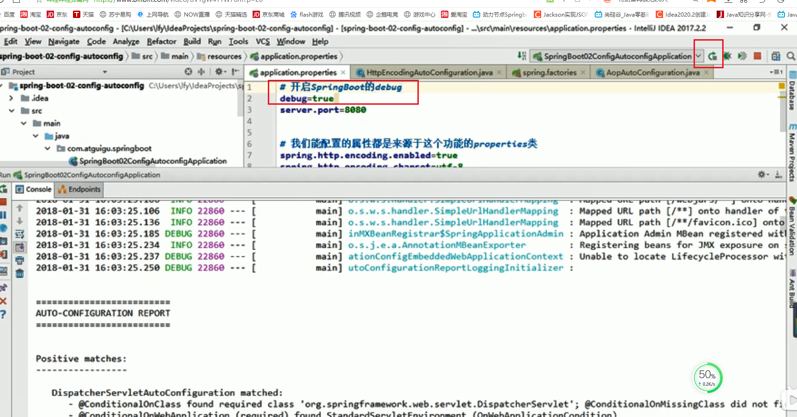
Task: Click the src breadcrumb in navigation bar
Action: tap(142, 56)
